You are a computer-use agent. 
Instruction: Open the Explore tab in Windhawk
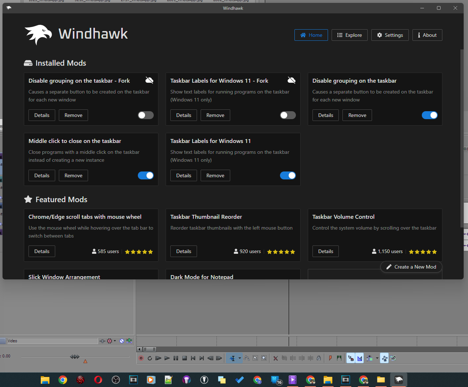tap(349, 35)
